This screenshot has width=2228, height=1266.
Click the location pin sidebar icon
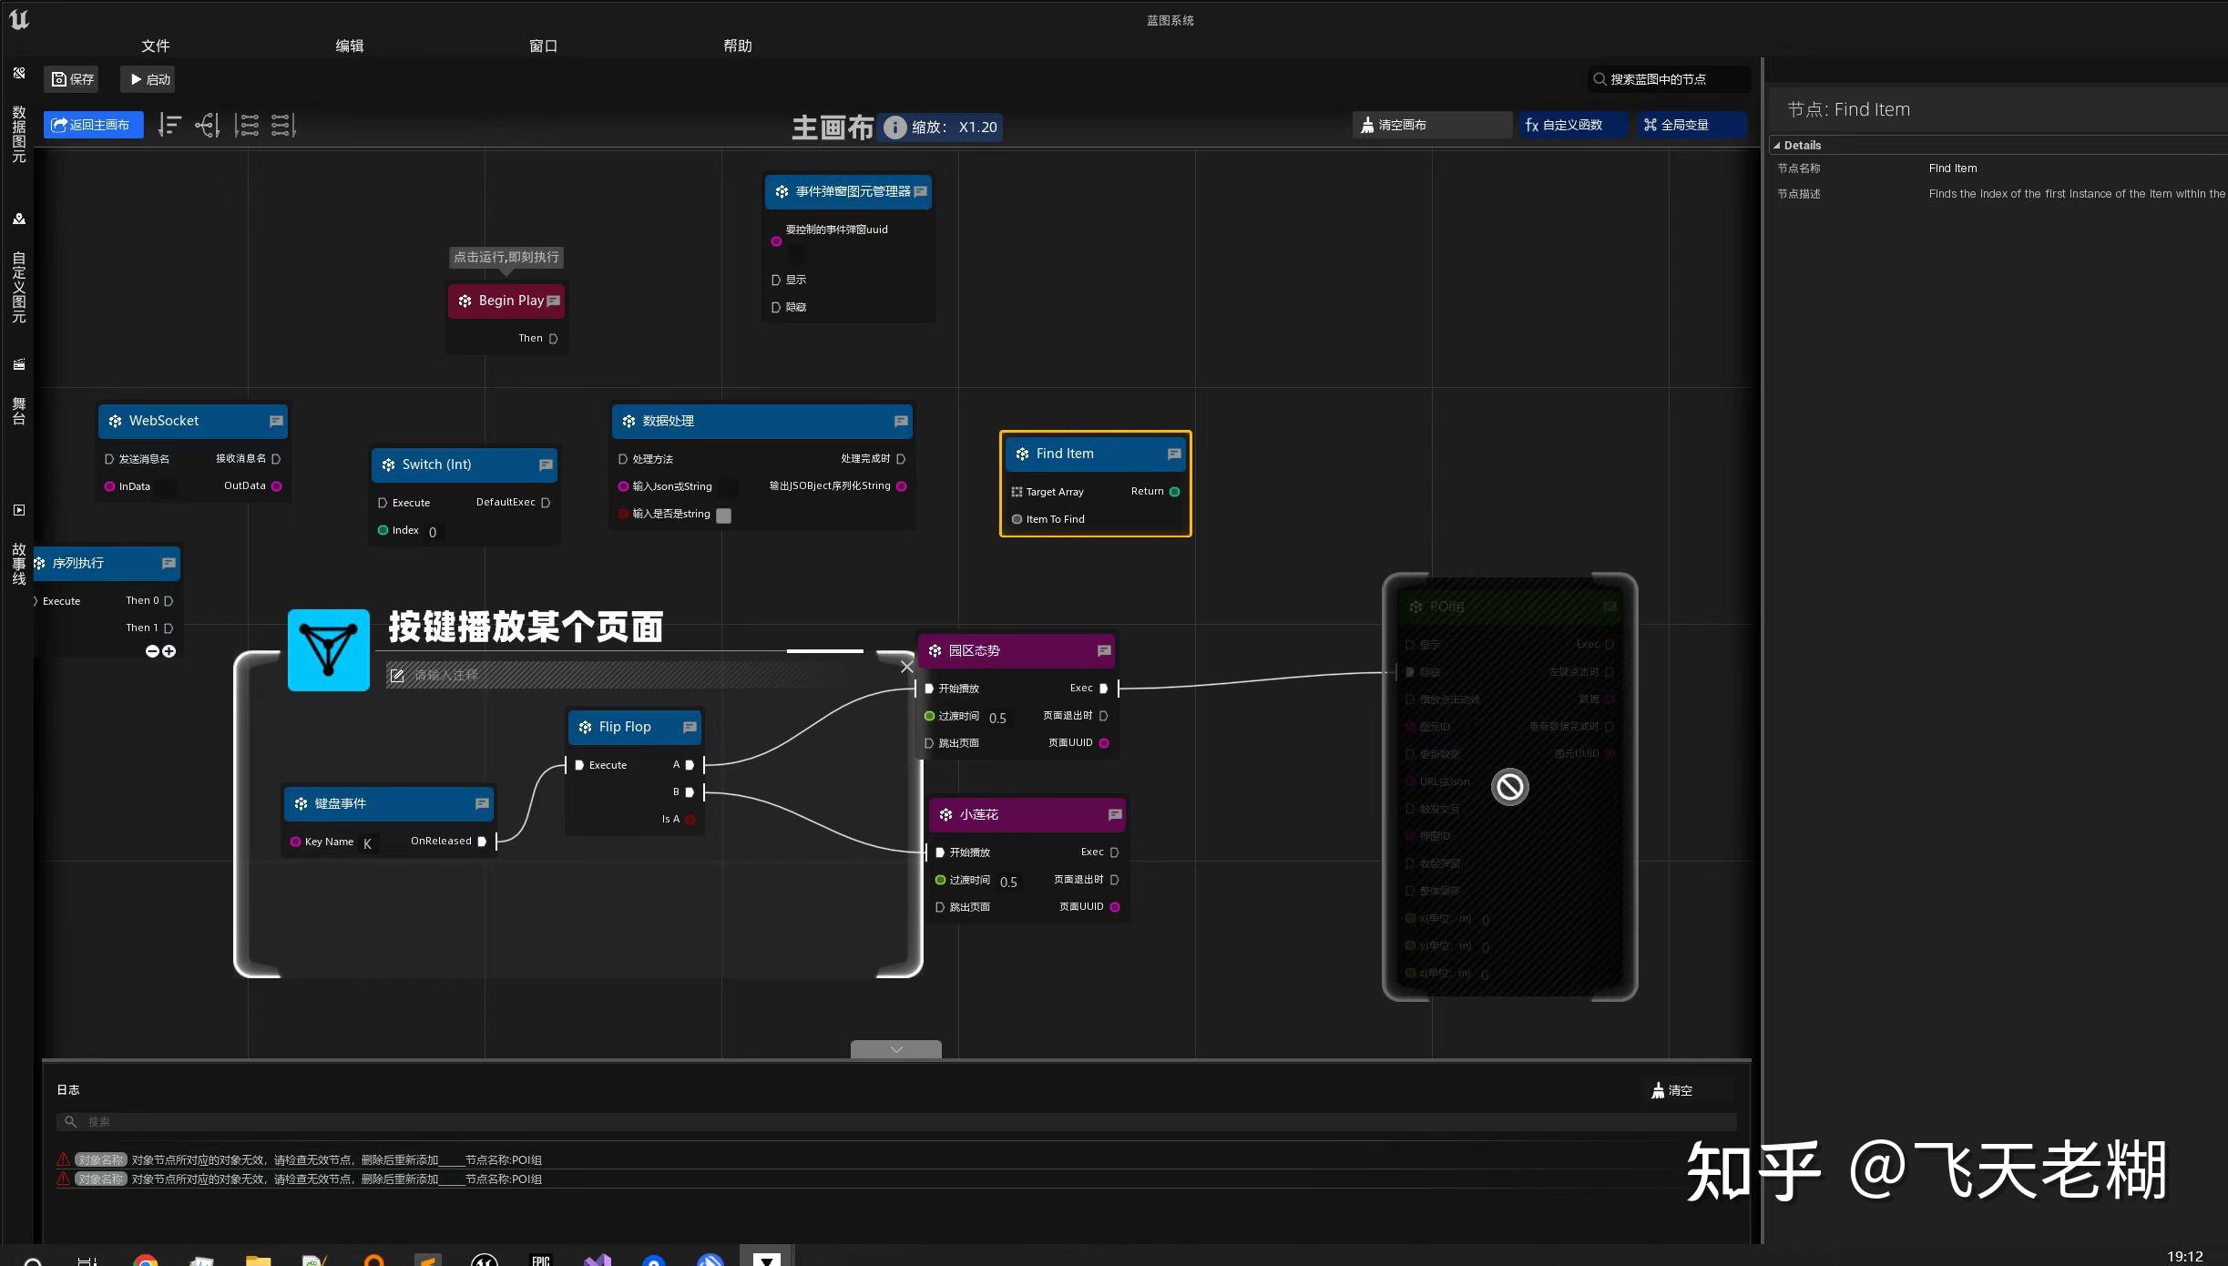pyautogui.click(x=19, y=219)
